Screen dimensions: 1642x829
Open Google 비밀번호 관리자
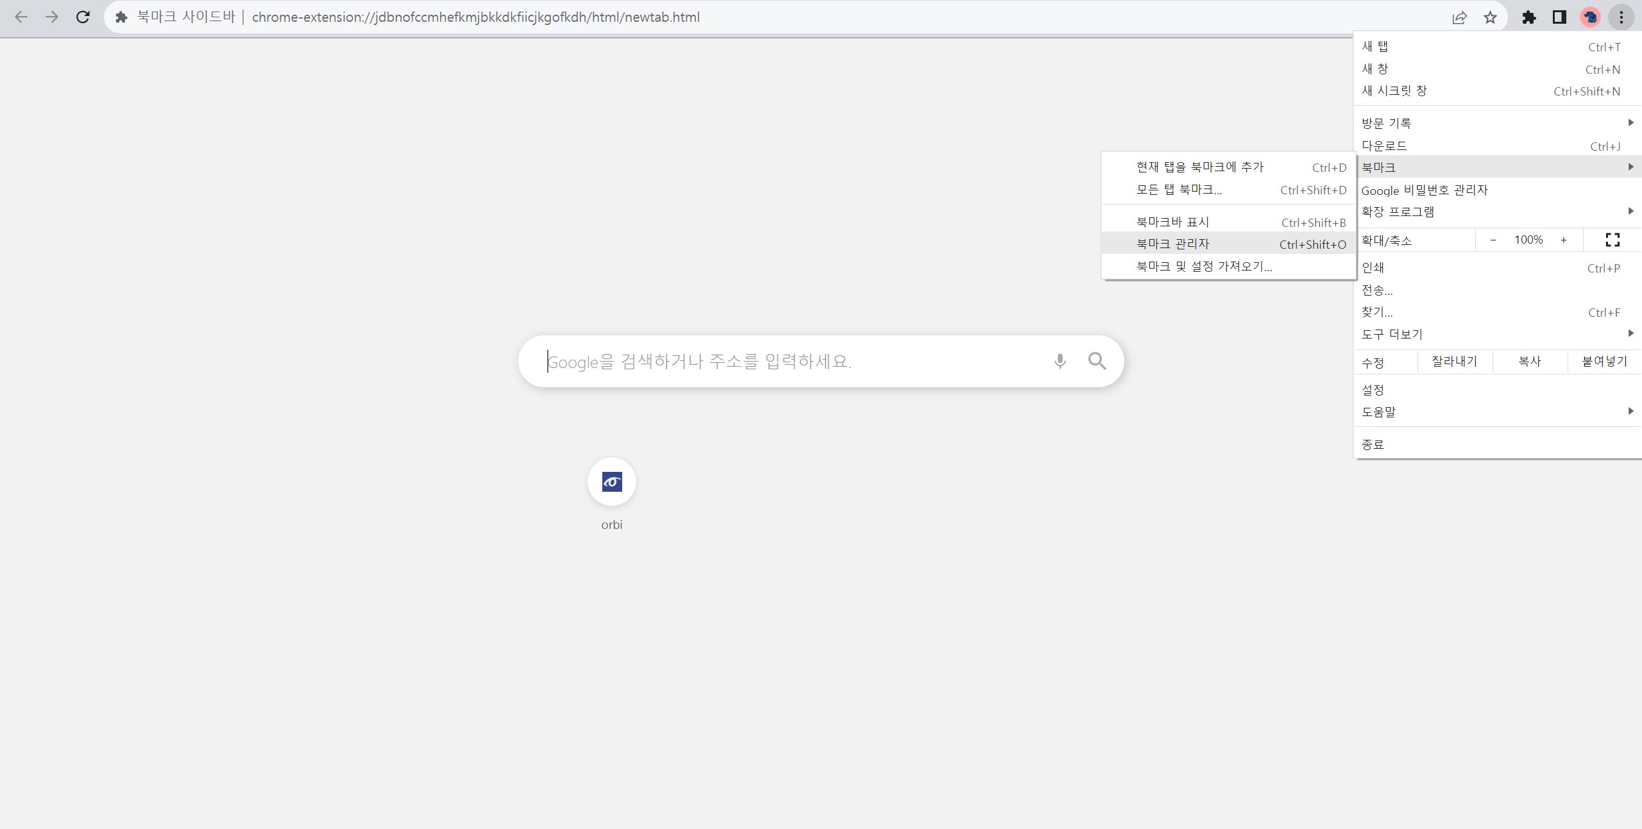[x=1498, y=190]
